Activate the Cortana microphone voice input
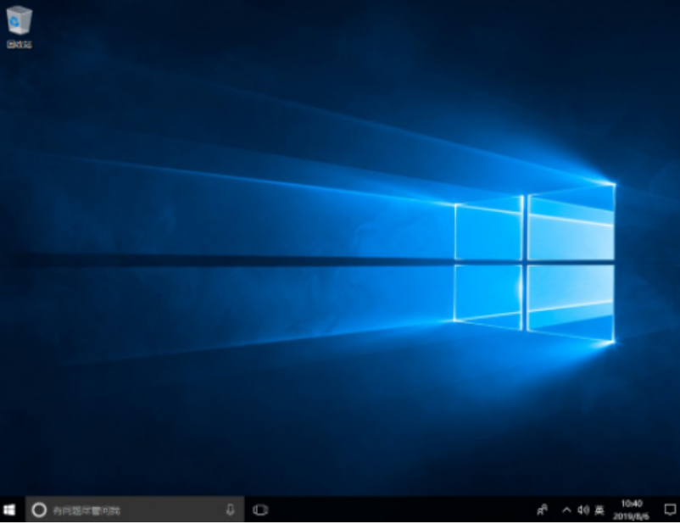 (x=230, y=510)
